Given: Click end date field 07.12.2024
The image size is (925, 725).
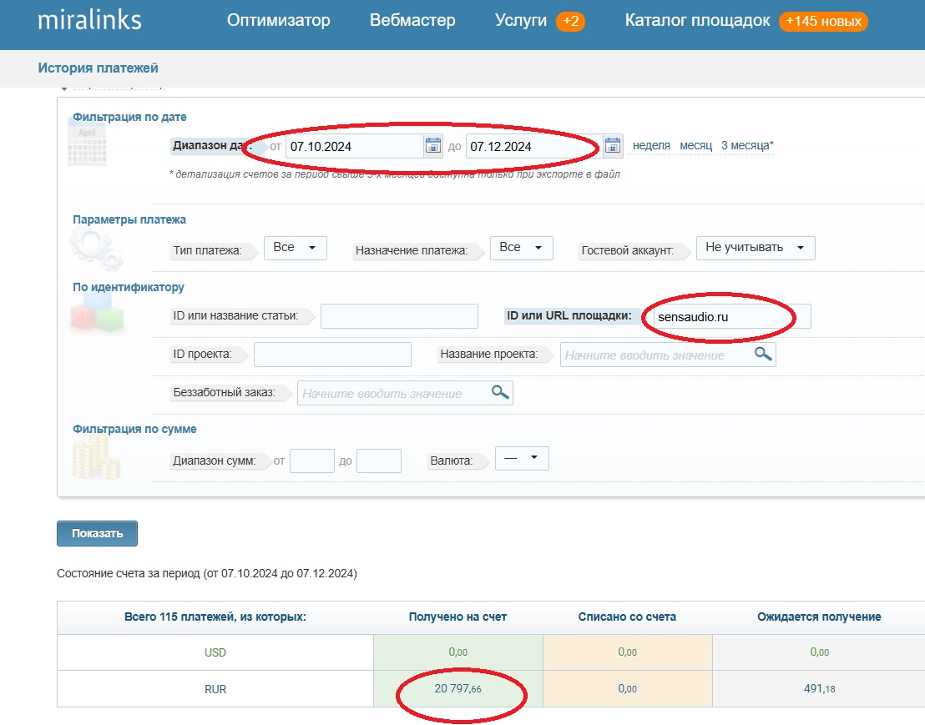Looking at the screenshot, I should 534,146.
